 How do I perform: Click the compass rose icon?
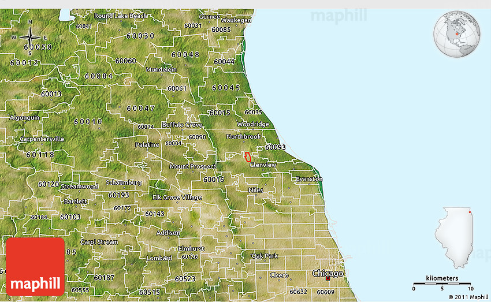pos(29,37)
